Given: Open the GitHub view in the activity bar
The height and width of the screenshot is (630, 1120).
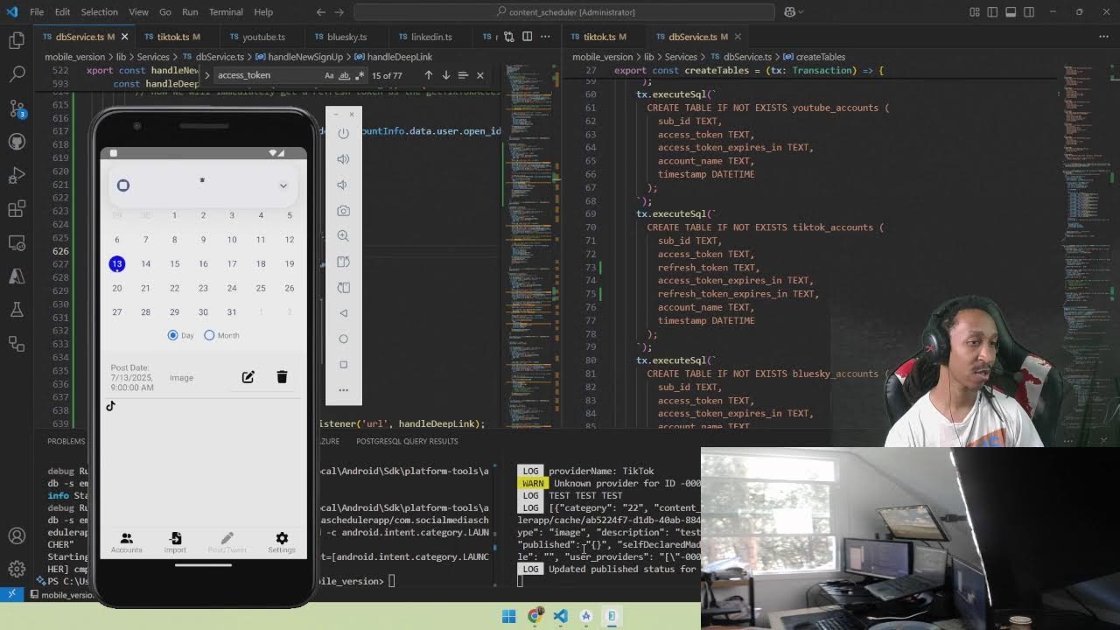Looking at the screenshot, I should click(x=17, y=142).
